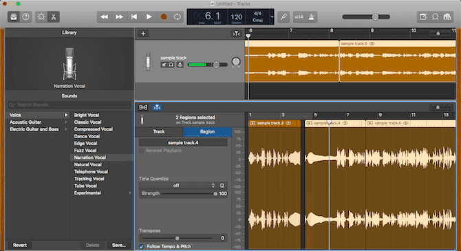The image size is (461, 251).
Task: Select the Tracking Vocal patch
Action: pos(89,179)
